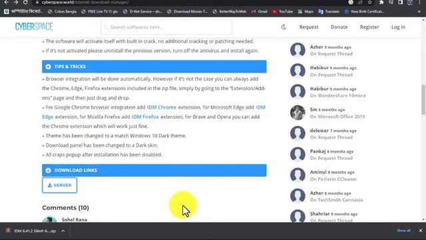
Task: Open the extensions puzzle icon
Action: [x=381, y=2]
